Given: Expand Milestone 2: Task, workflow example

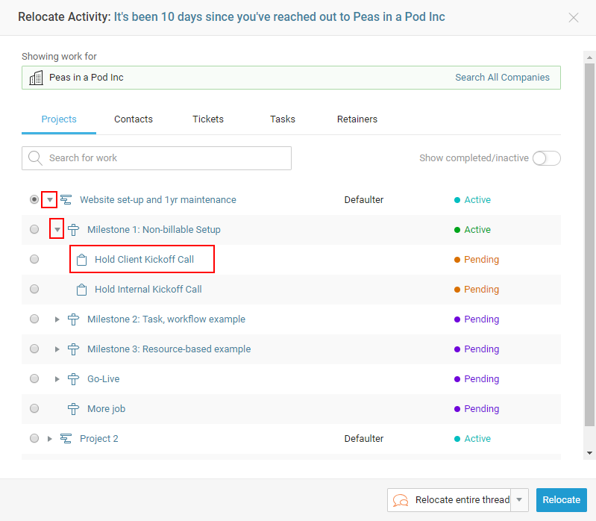Looking at the screenshot, I should (57, 319).
